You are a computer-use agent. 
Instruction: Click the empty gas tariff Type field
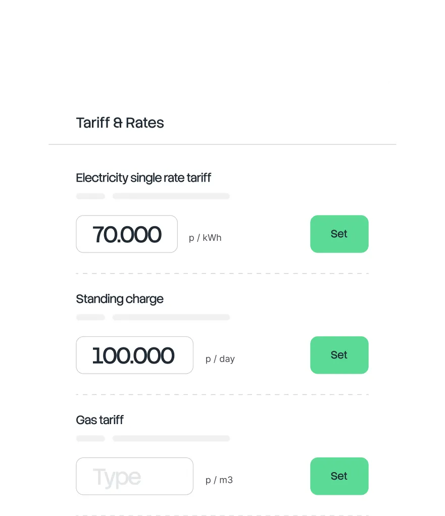coord(134,476)
